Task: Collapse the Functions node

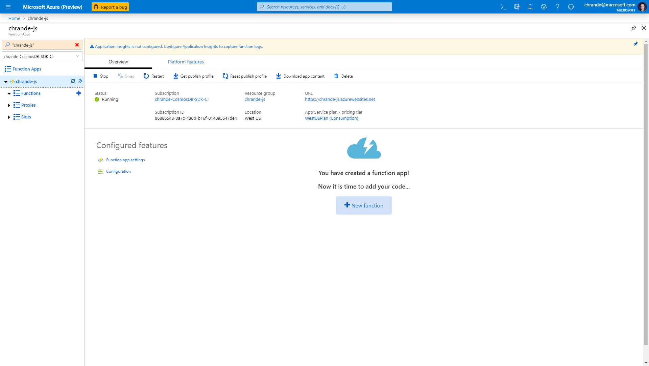Action: (x=9, y=93)
